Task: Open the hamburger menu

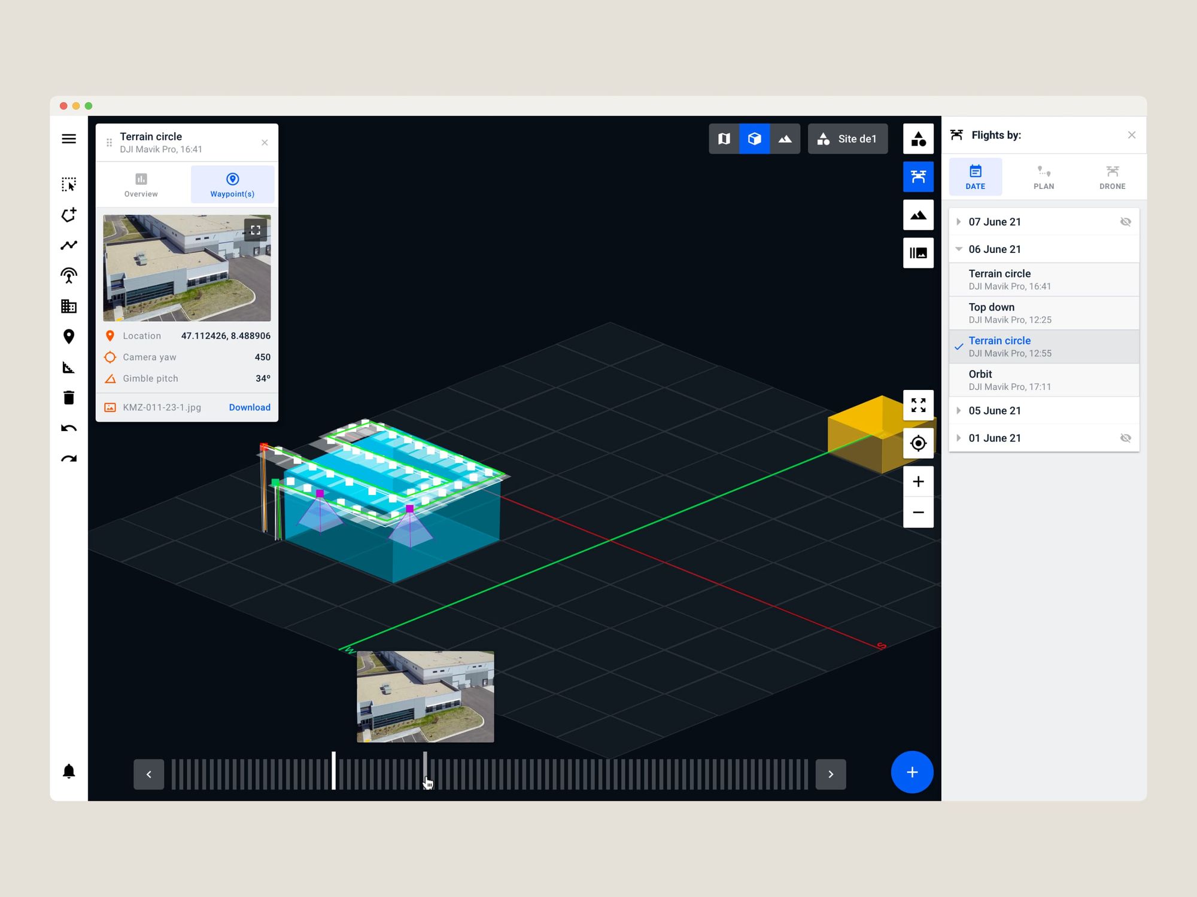Action: tap(69, 139)
